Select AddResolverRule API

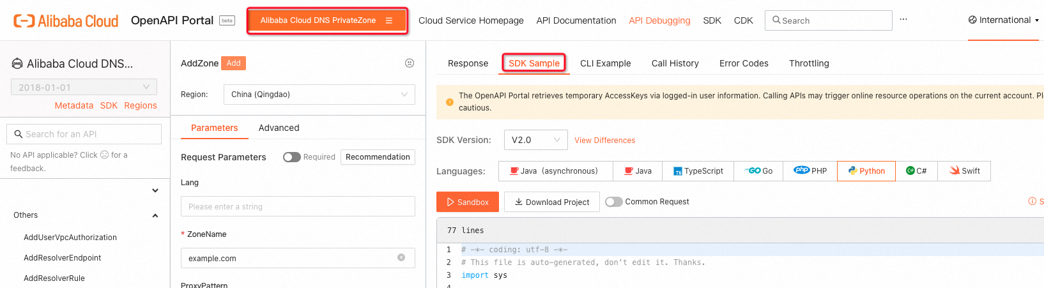(54, 278)
